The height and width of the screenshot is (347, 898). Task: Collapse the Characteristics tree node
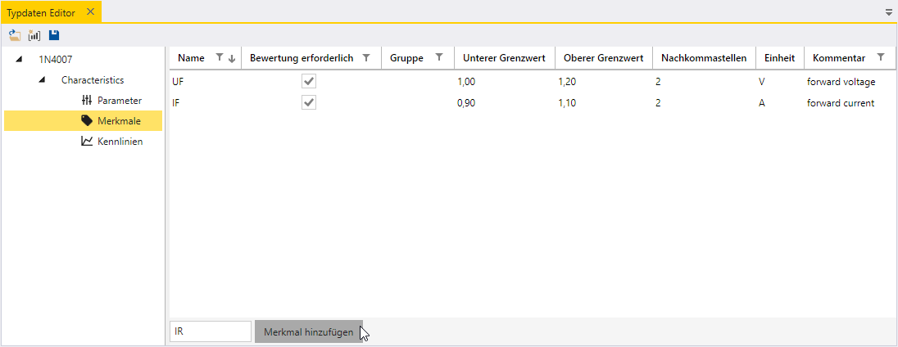tap(42, 80)
